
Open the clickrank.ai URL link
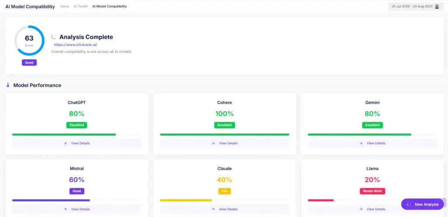tap(75, 45)
